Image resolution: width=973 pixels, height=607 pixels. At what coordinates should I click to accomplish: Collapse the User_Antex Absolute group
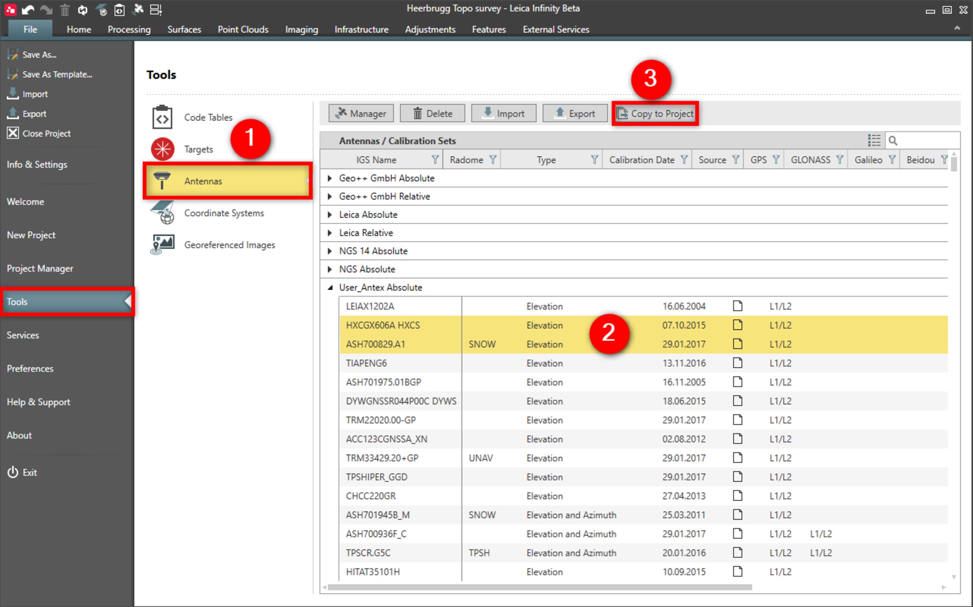pyautogui.click(x=330, y=288)
